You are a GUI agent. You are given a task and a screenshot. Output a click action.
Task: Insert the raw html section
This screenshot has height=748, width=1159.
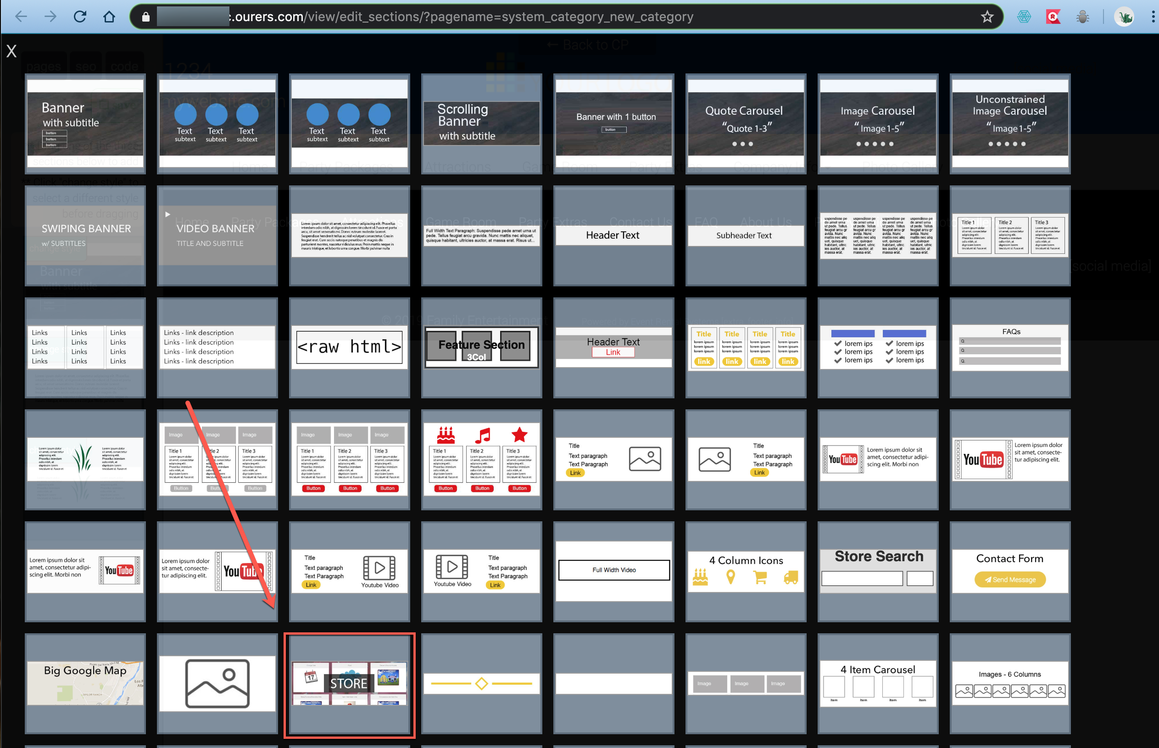point(350,348)
